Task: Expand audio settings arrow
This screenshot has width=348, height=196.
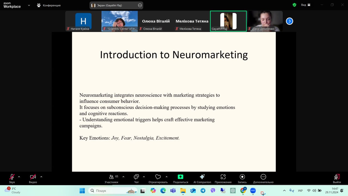Action: pyautogui.click(x=19, y=177)
